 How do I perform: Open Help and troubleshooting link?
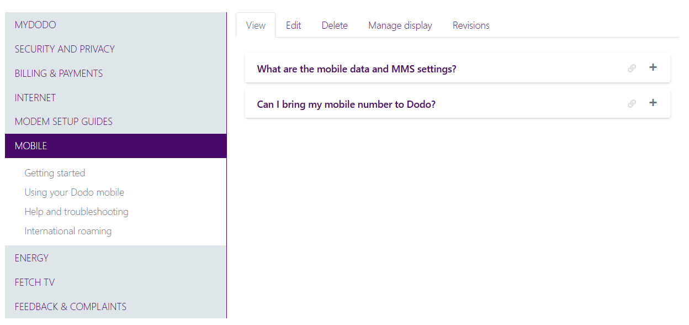76,212
